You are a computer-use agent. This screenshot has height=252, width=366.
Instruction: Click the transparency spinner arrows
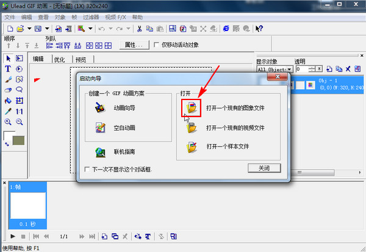[x=312, y=69]
